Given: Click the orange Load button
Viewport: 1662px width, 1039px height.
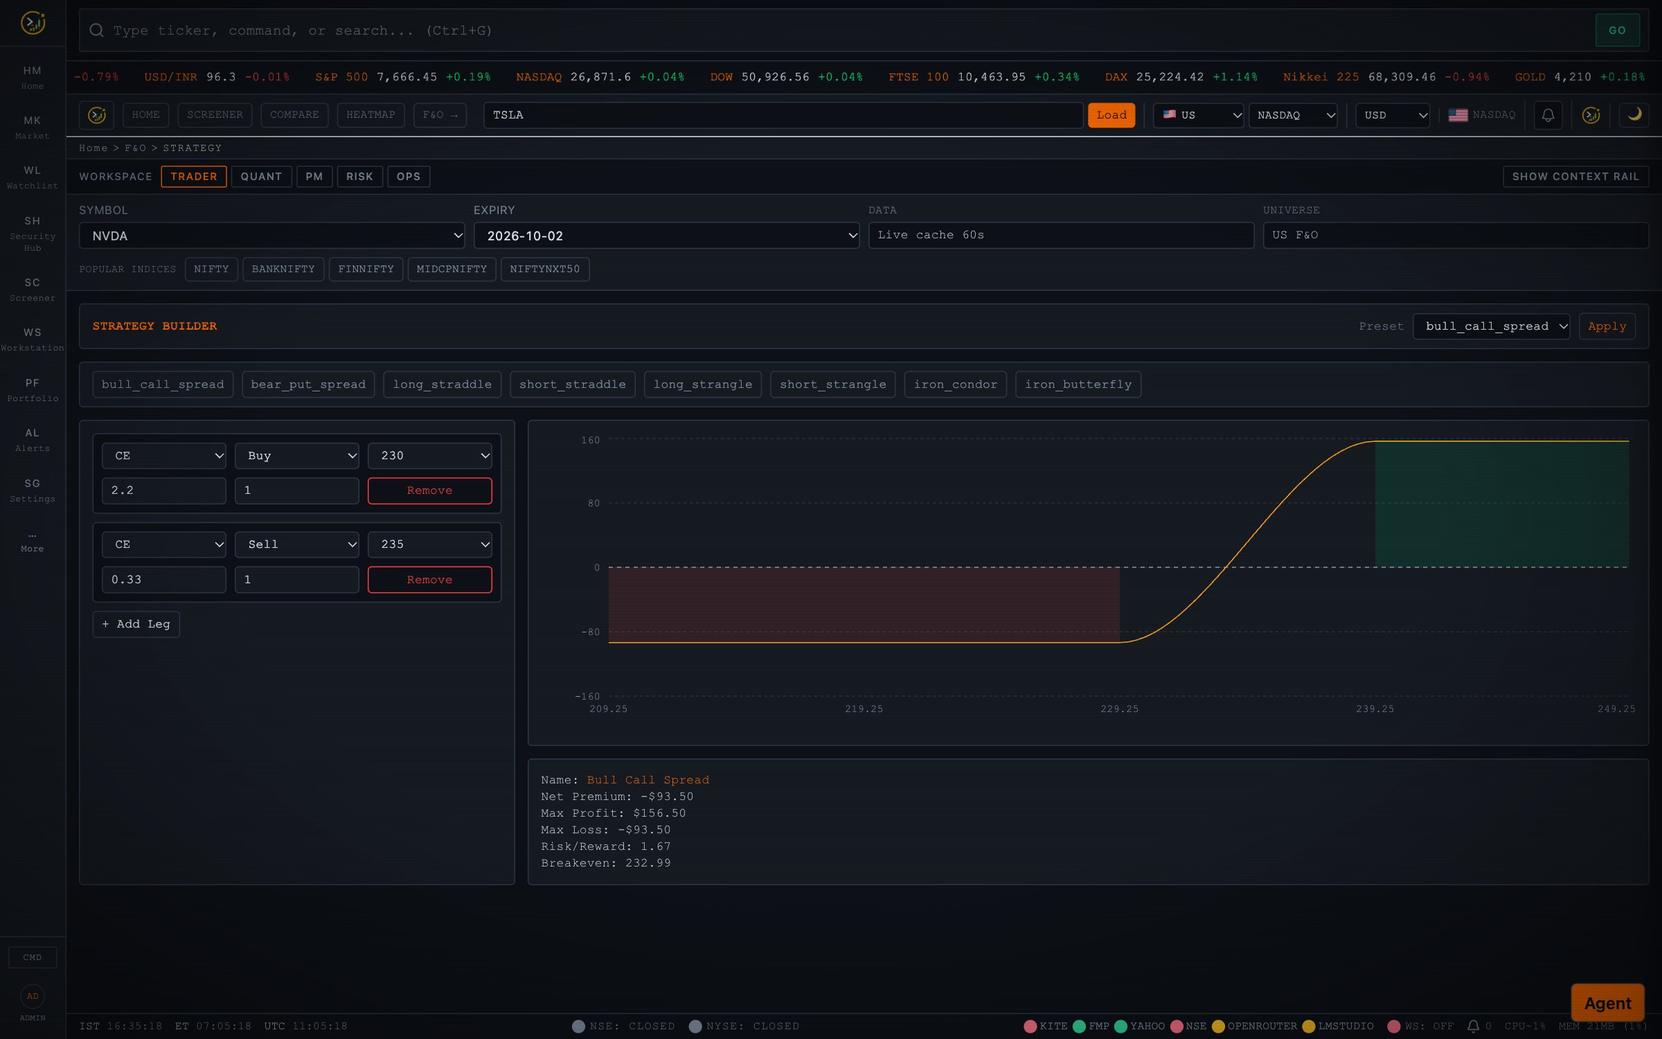Looking at the screenshot, I should click(1111, 115).
